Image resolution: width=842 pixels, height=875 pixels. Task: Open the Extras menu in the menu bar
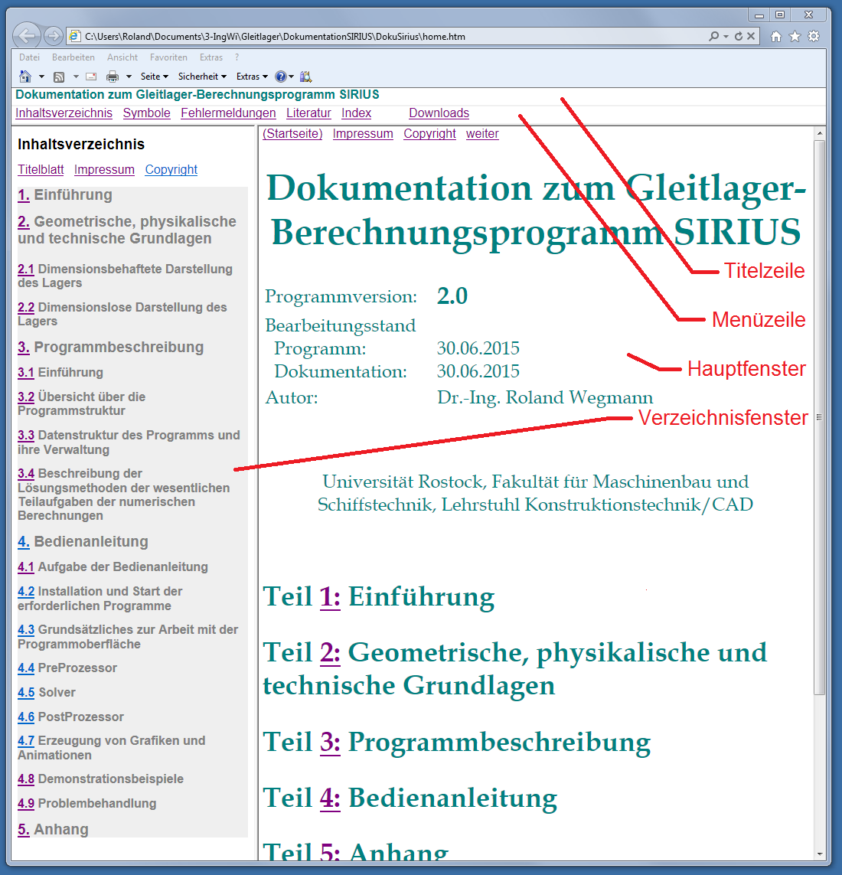click(x=211, y=57)
